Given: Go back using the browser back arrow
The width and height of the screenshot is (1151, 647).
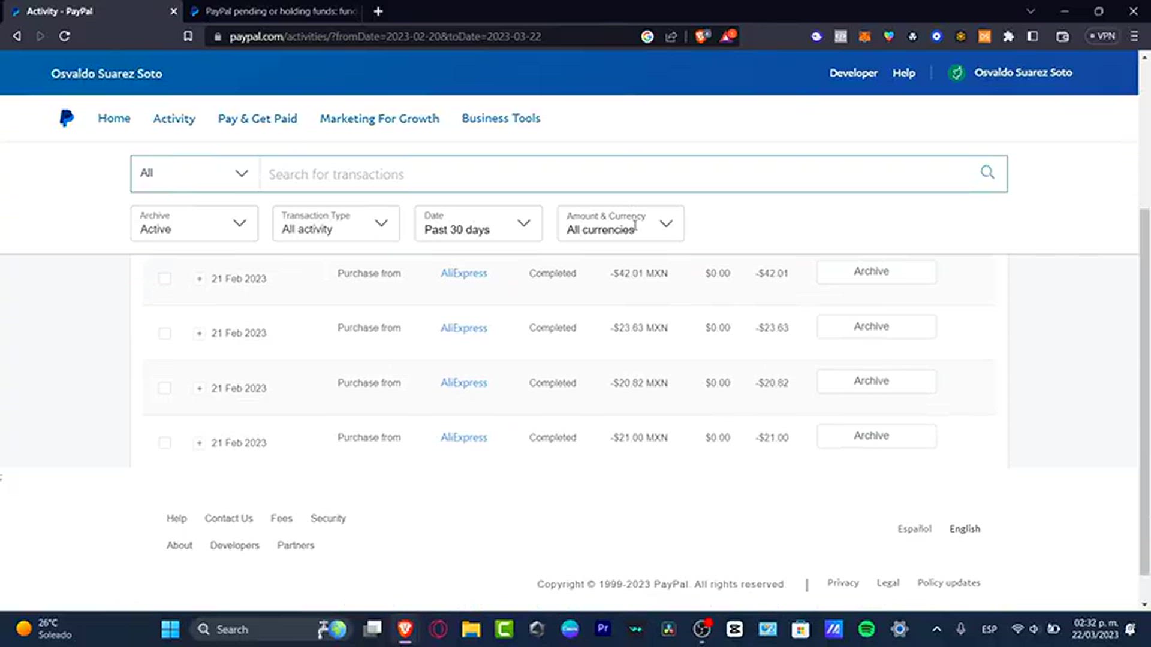Looking at the screenshot, I should pos(17,36).
